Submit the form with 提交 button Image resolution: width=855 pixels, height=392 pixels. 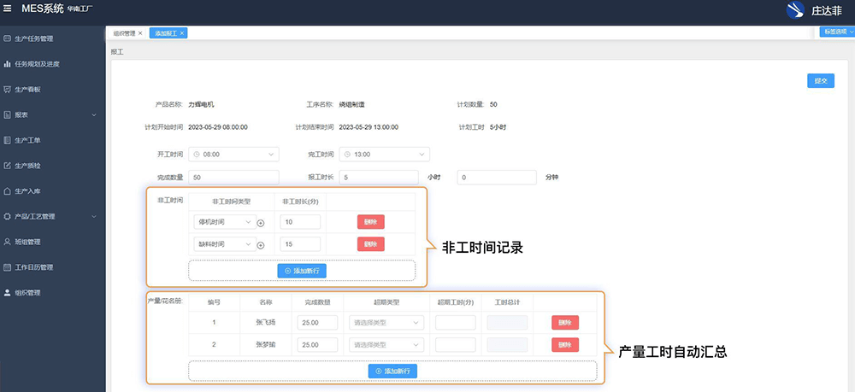click(821, 80)
